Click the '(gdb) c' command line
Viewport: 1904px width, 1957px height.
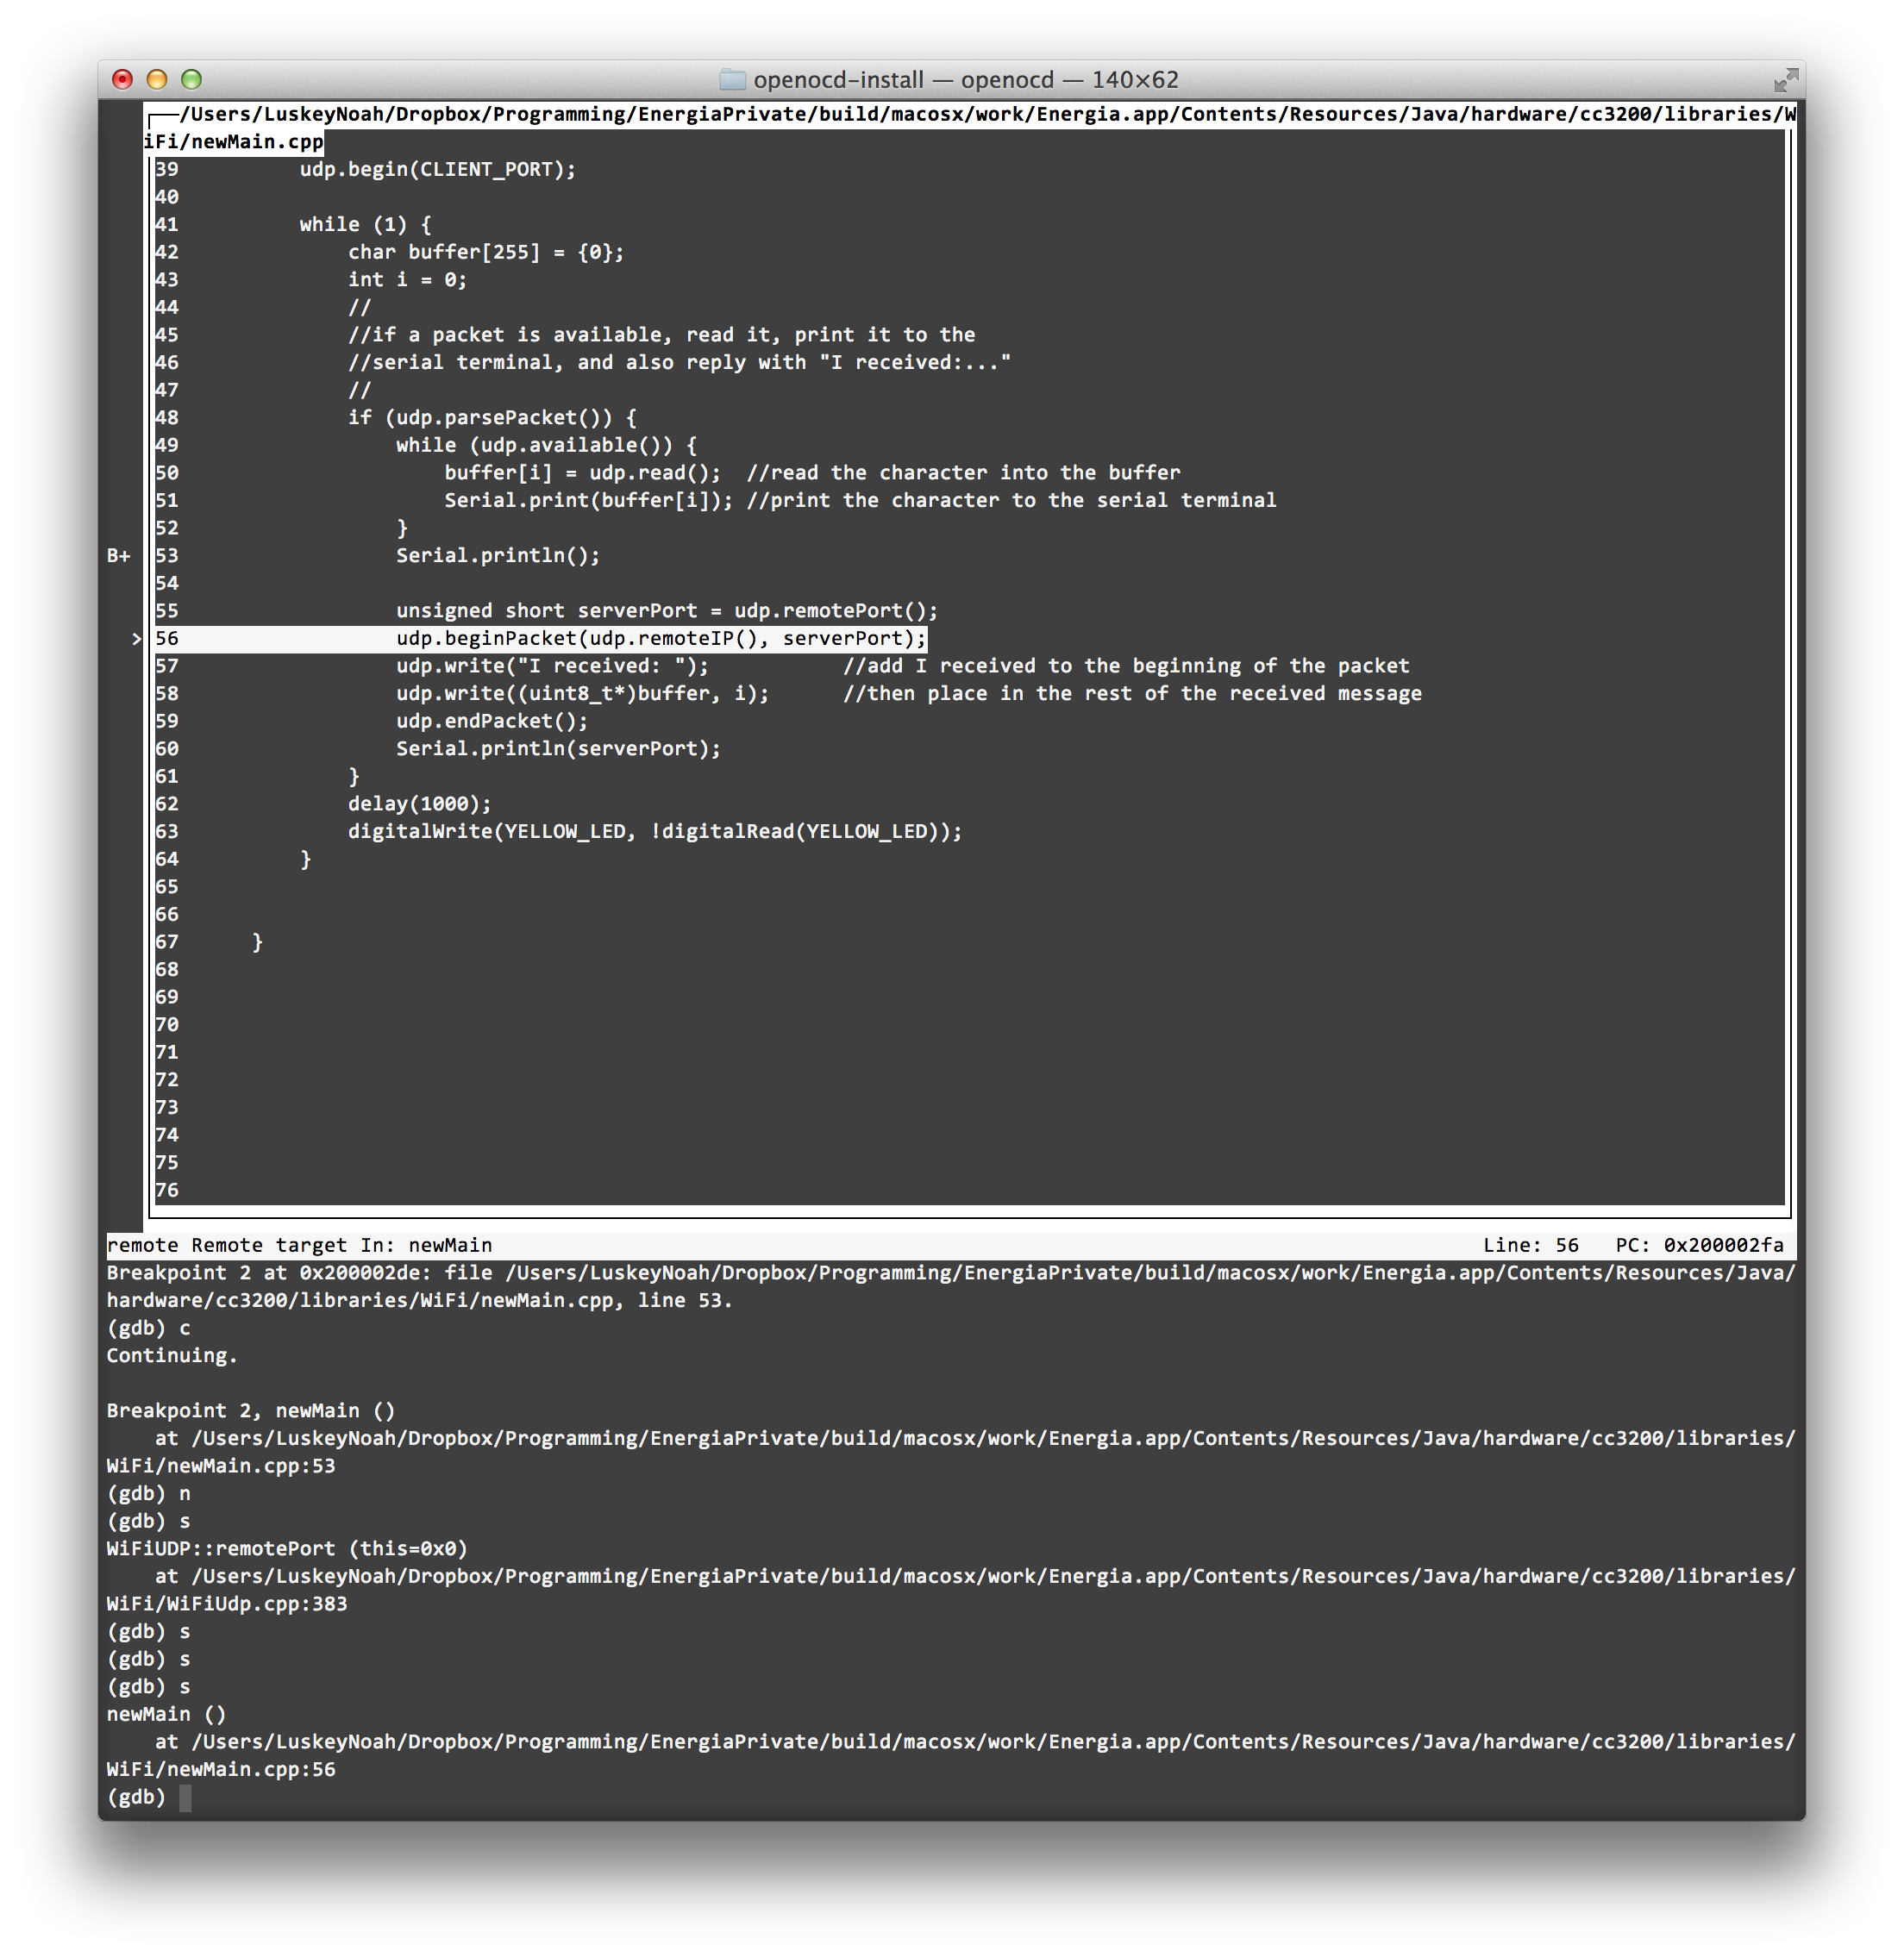click(x=148, y=1328)
